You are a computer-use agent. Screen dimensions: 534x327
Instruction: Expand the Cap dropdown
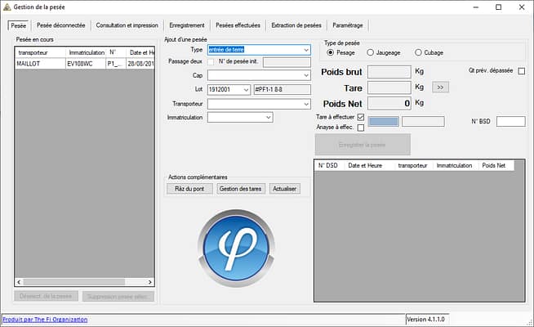click(x=305, y=76)
